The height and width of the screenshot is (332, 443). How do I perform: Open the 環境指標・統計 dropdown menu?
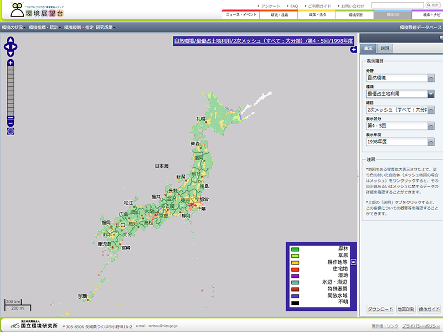tap(45, 27)
